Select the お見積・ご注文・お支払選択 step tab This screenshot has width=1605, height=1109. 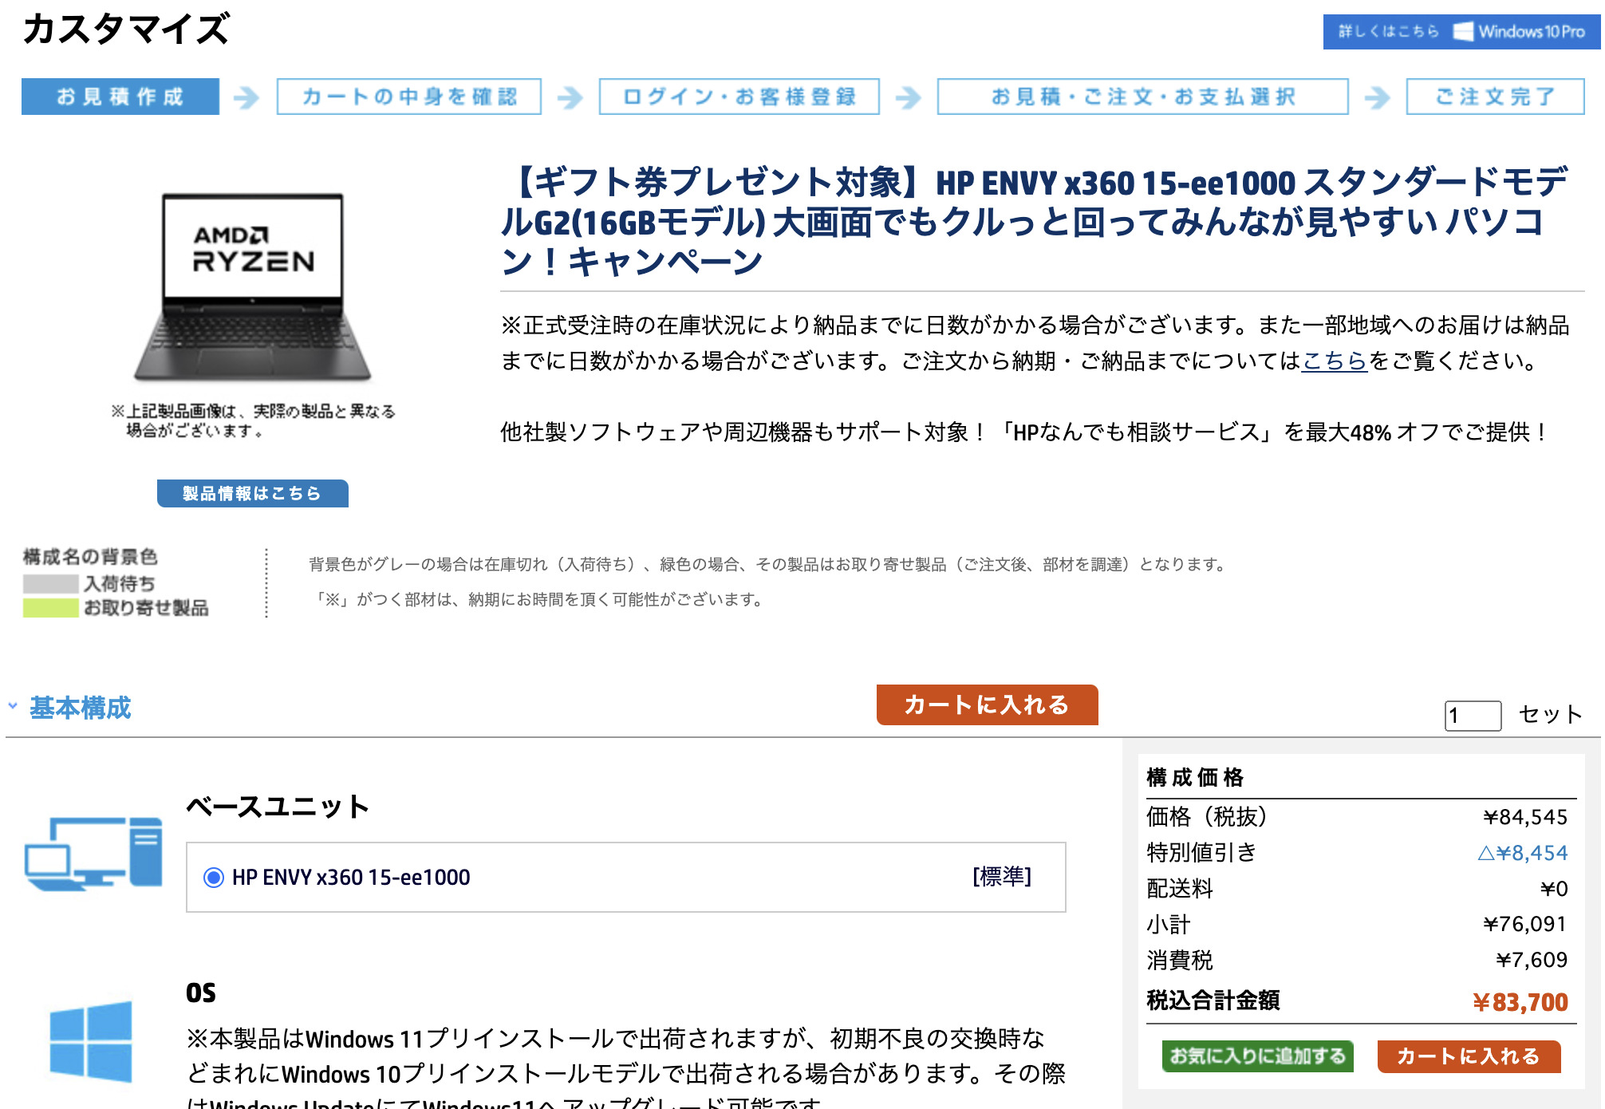(x=1143, y=97)
